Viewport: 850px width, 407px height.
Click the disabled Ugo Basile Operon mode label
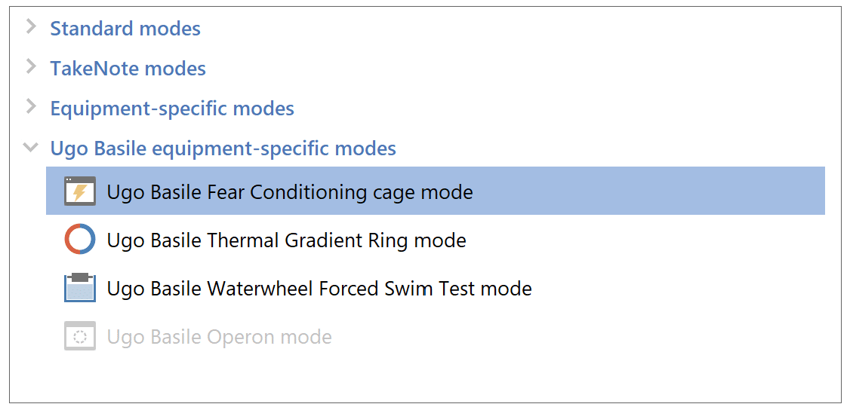[219, 337]
